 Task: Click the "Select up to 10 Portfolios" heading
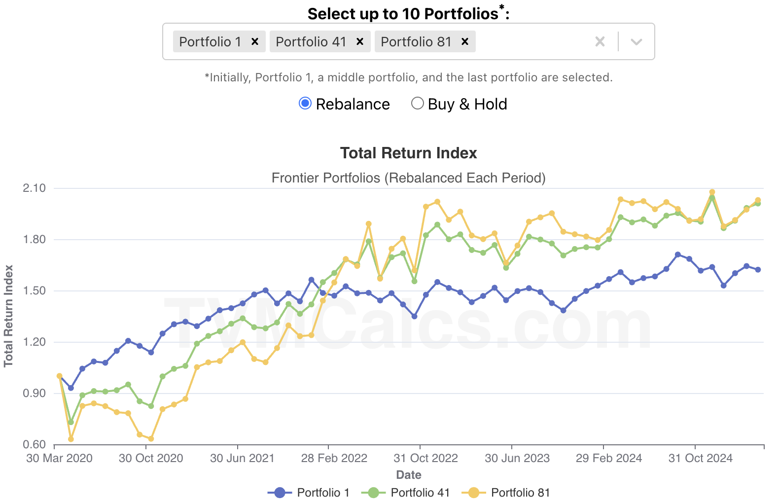[409, 13]
